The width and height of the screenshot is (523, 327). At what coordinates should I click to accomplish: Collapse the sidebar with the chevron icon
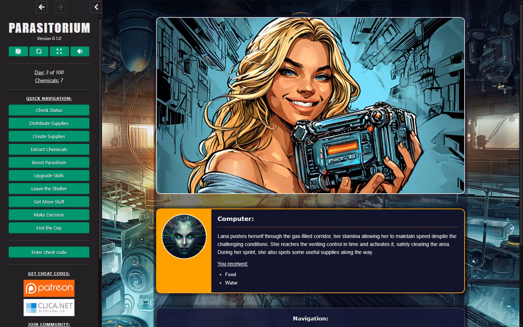[x=96, y=7]
